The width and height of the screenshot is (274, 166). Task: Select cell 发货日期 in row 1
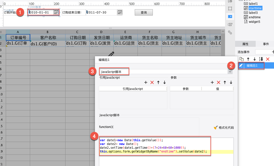tap(102, 38)
